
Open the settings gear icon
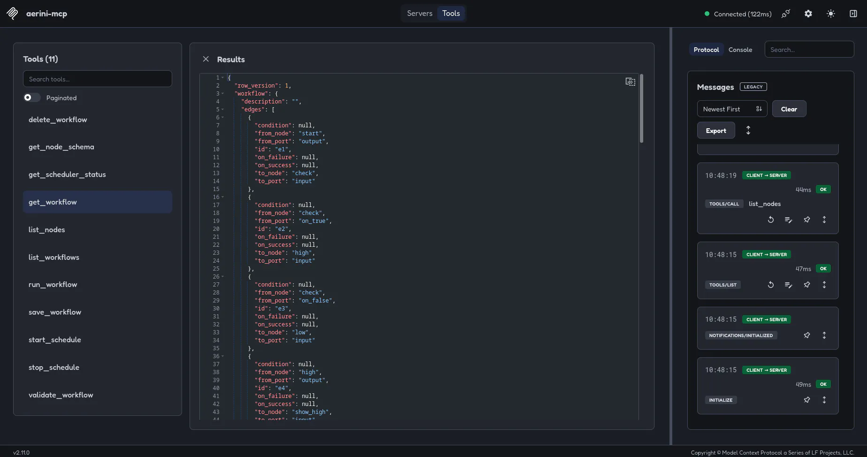808,14
